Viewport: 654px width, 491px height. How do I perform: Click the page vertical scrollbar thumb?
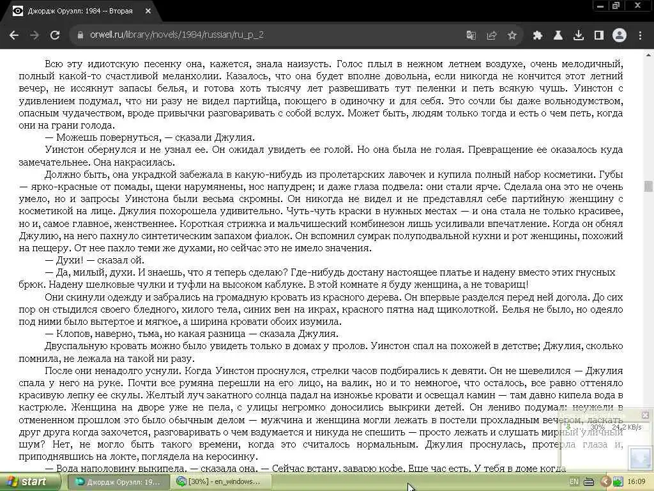point(648,186)
